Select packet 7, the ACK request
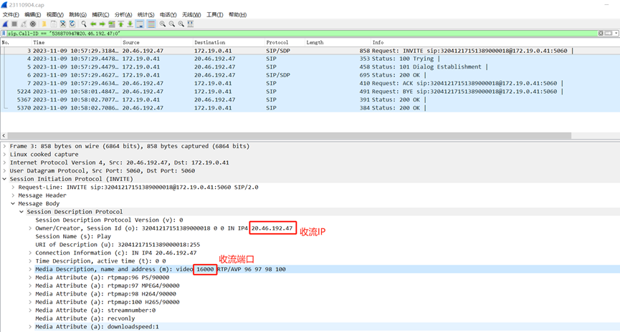 [x=310, y=83]
